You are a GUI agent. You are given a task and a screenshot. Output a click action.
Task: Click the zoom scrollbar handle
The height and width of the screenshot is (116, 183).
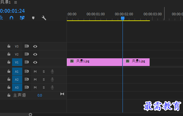tap(31, 114)
